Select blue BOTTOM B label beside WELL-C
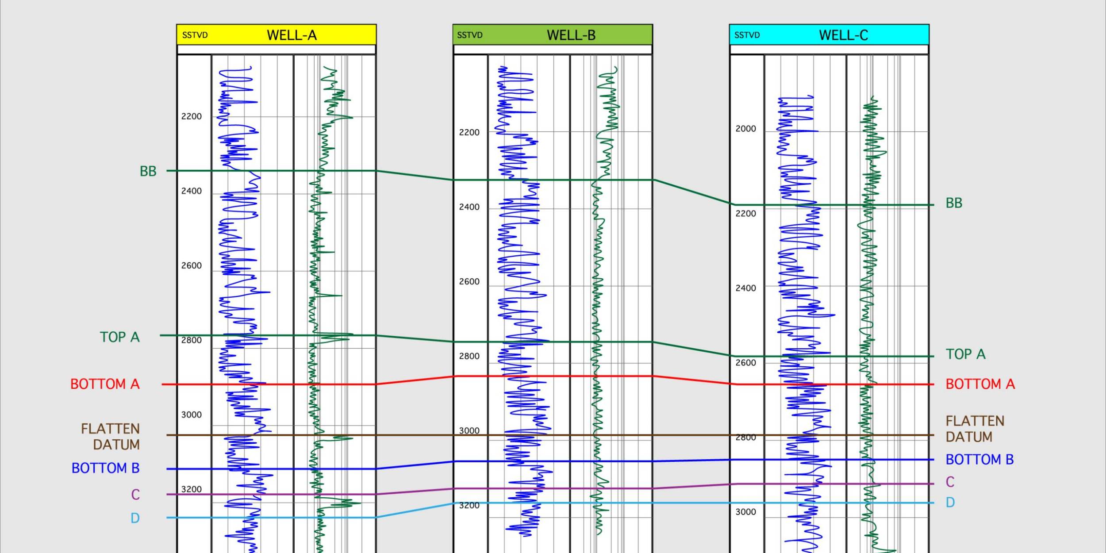This screenshot has width=1106, height=553. click(x=979, y=460)
